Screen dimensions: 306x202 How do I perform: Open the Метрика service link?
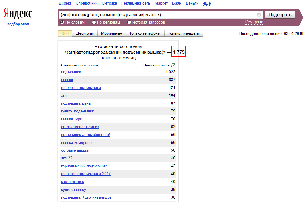[x=109, y=3]
